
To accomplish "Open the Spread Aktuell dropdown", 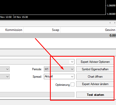I will 59,76.
